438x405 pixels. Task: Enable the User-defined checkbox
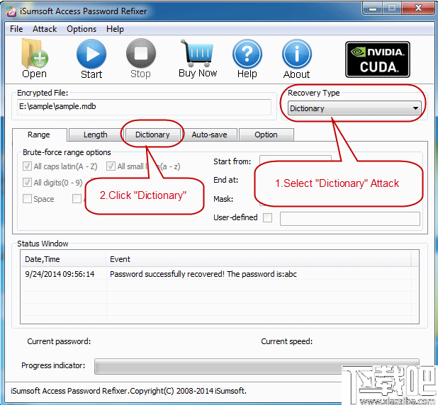(267, 217)
